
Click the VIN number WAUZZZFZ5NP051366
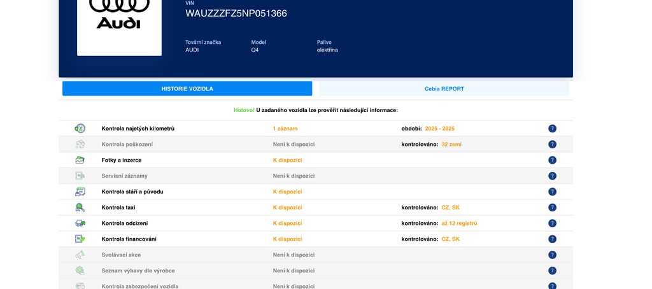tap(236, 13)
